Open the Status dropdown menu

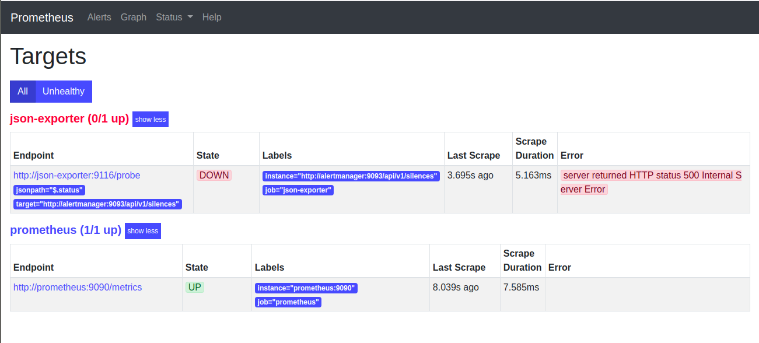(x=173, y=17)
